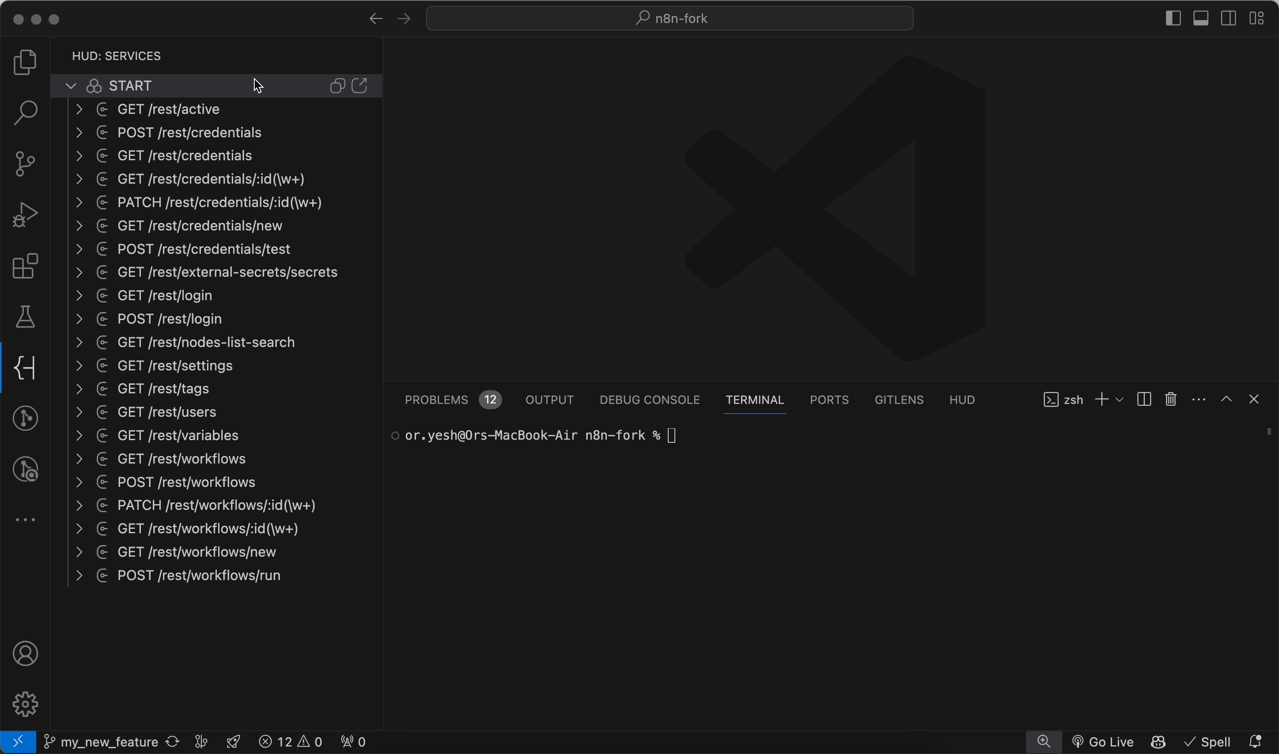This screenshot has height=754, width=1279.
Task: Open the Source Control view
Action: tap(25, 164)
